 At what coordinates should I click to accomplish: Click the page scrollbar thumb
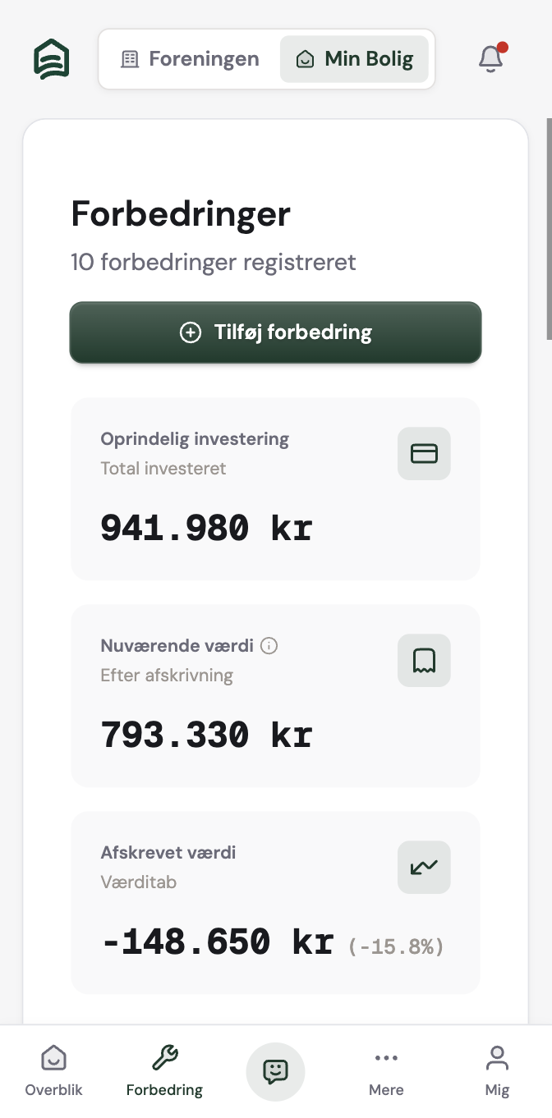(549, 228)
